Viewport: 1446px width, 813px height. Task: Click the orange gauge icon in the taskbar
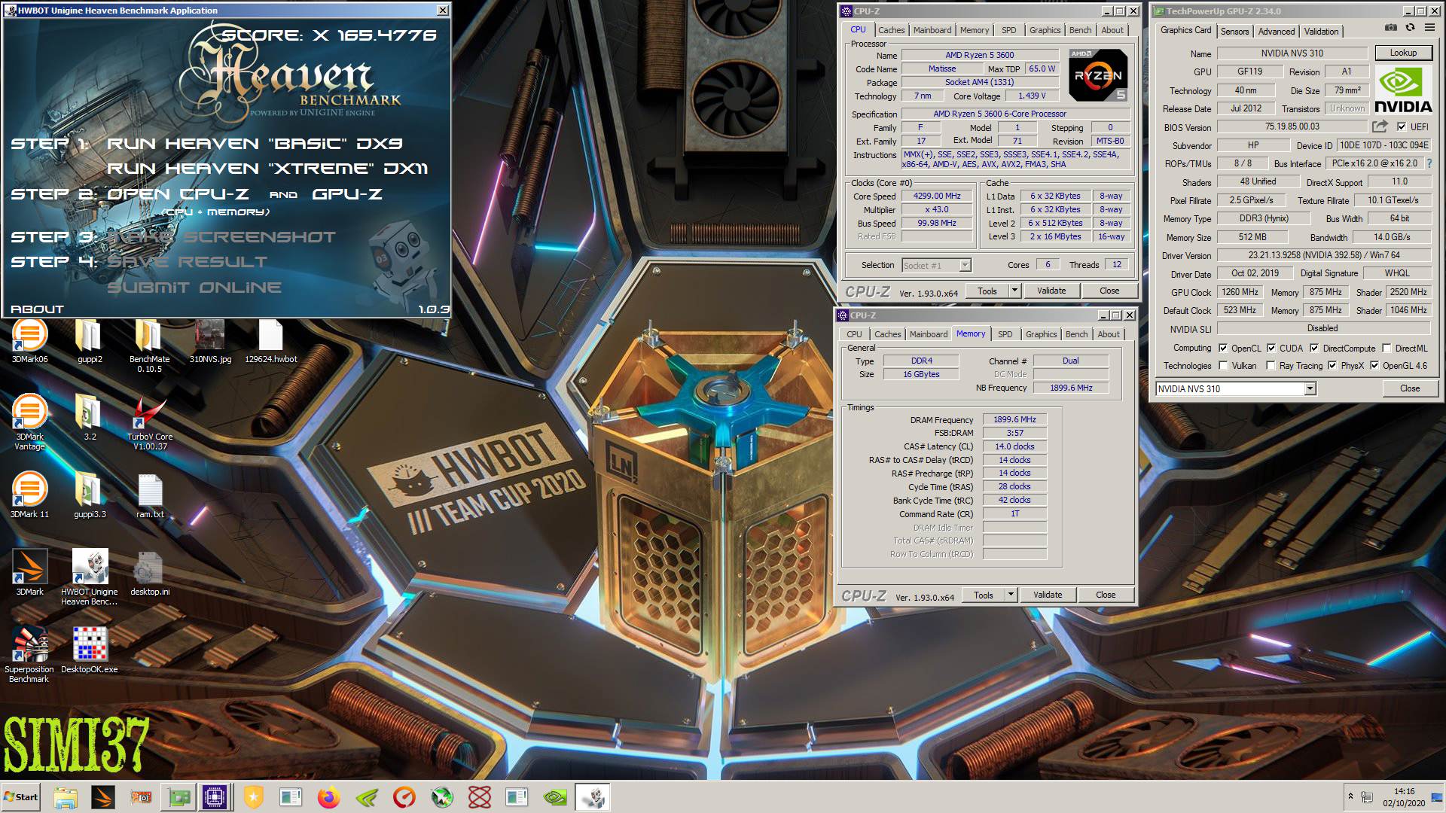(x=404, y=797)
